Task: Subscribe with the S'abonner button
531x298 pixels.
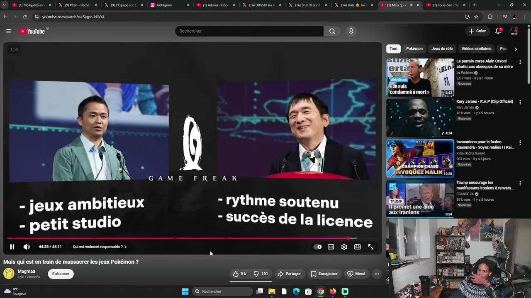Action: pos(61,274)
